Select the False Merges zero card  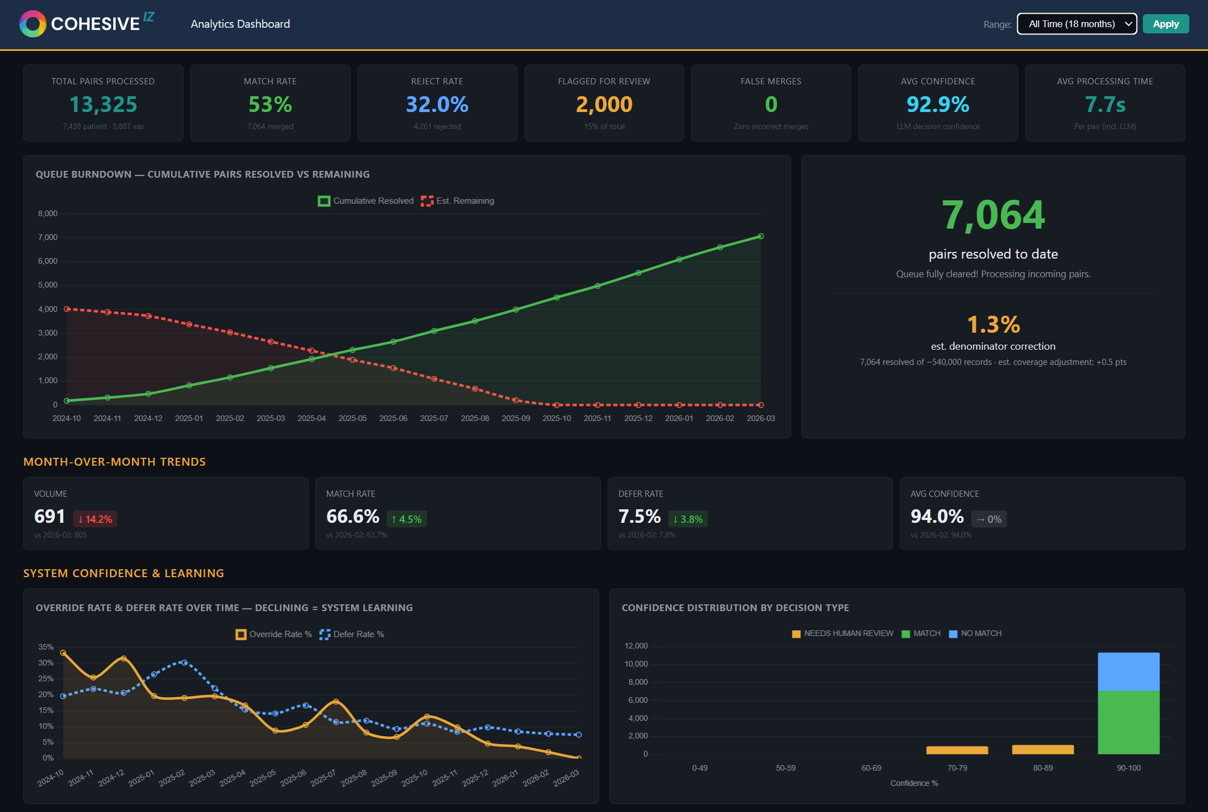point(770,103)
